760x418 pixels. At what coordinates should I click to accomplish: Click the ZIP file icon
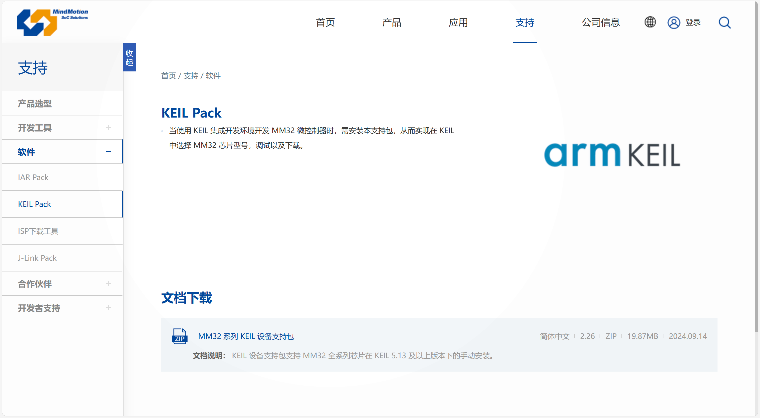[x=179, y=336]
